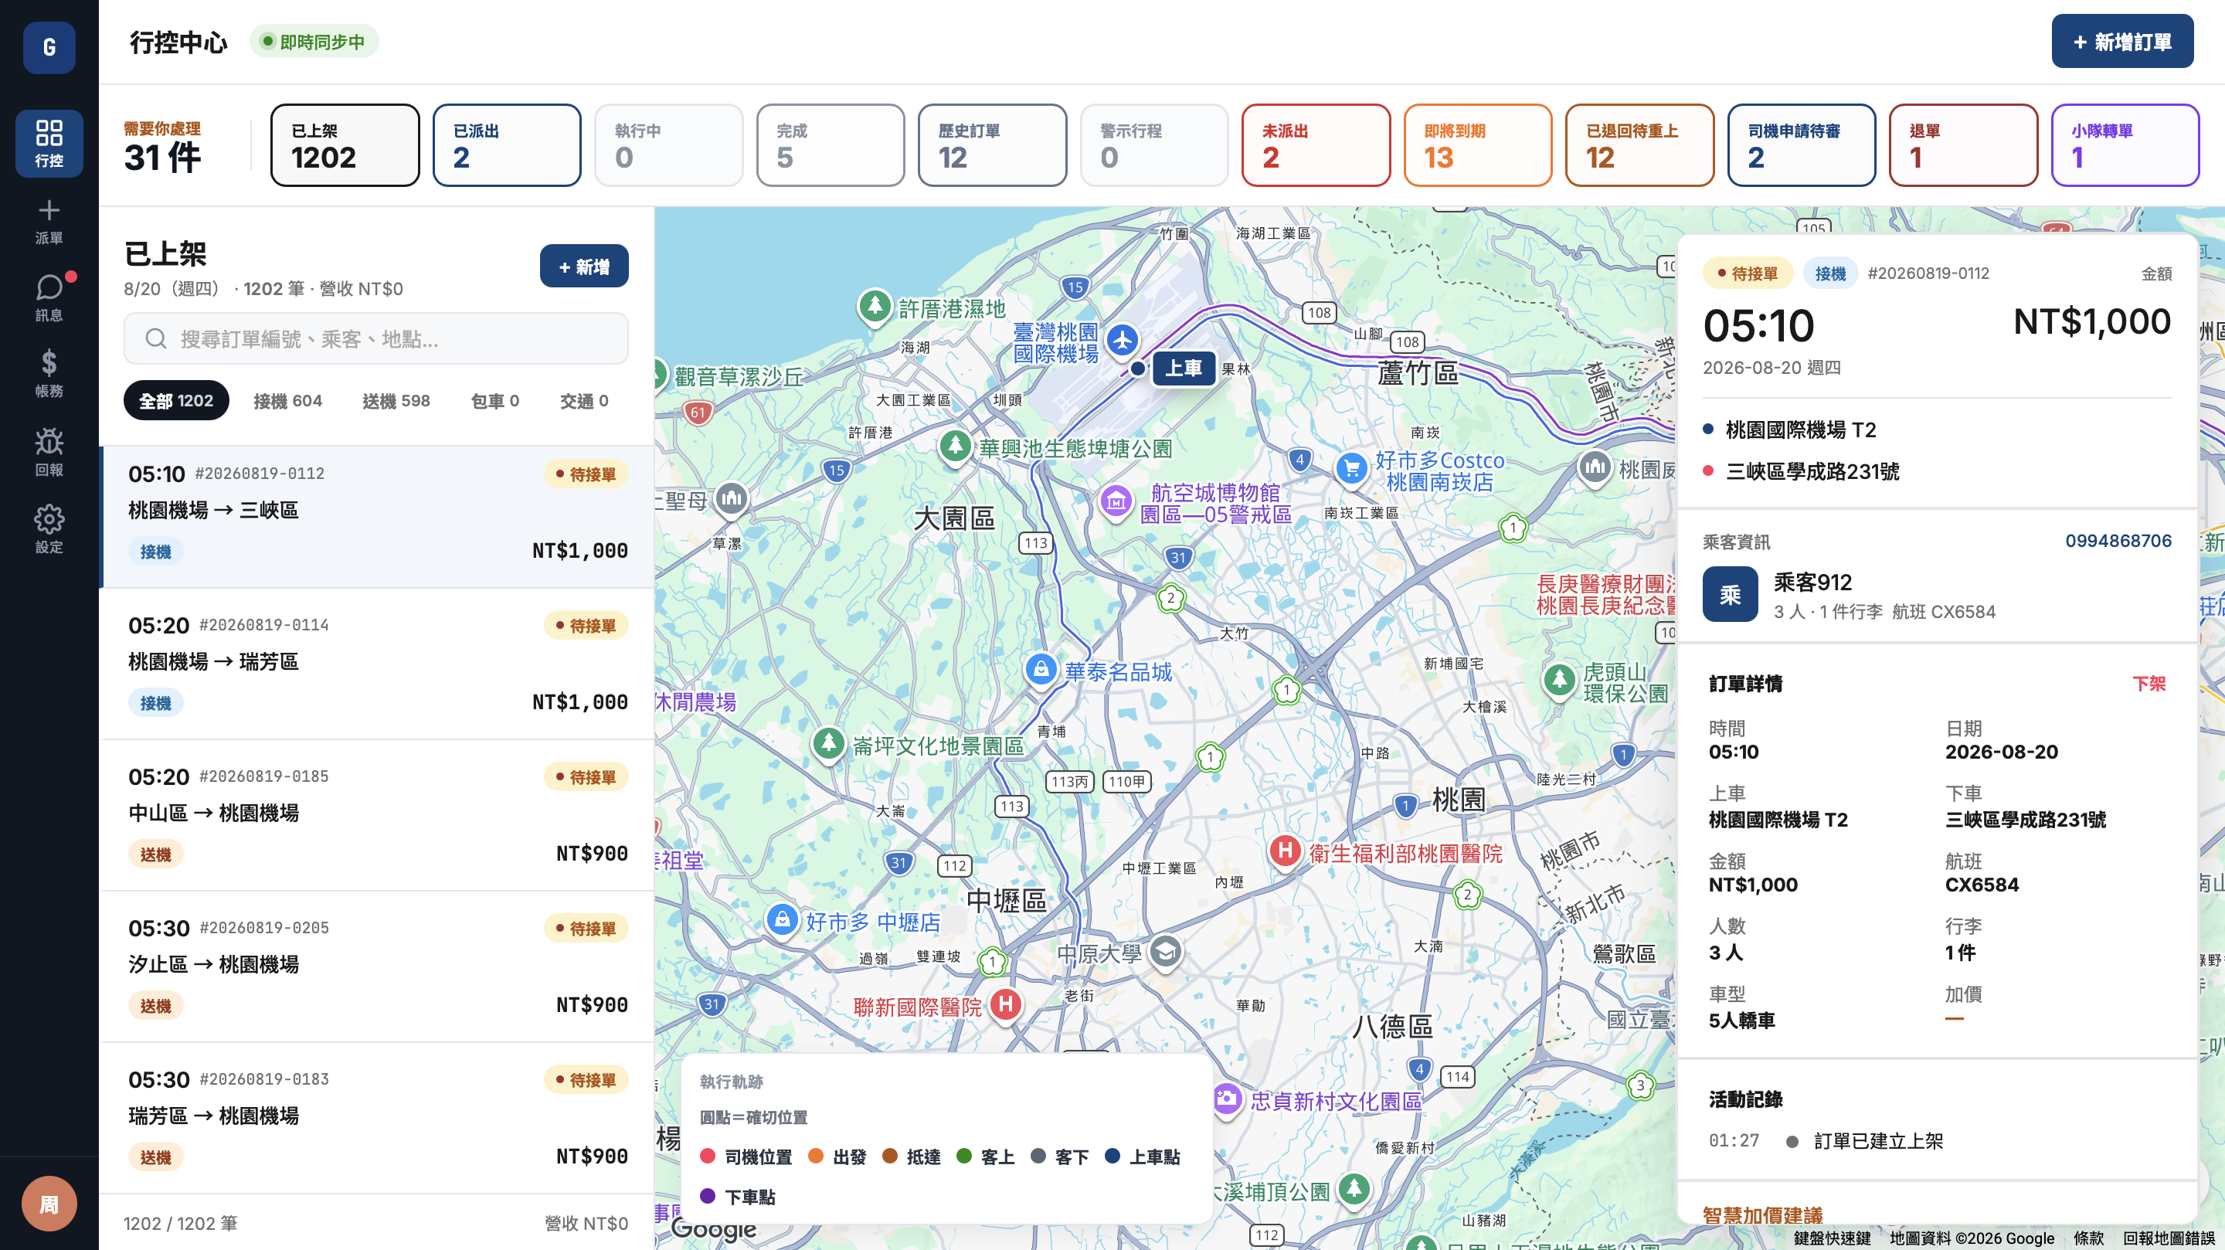The height and width of the screenshot is (1250, 2225).
Task: Select the 包車 0 filter tab
Action: point(495,401)
